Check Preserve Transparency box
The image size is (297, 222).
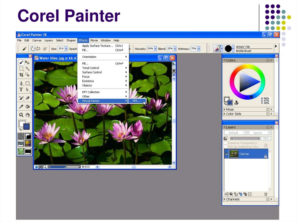226,143
